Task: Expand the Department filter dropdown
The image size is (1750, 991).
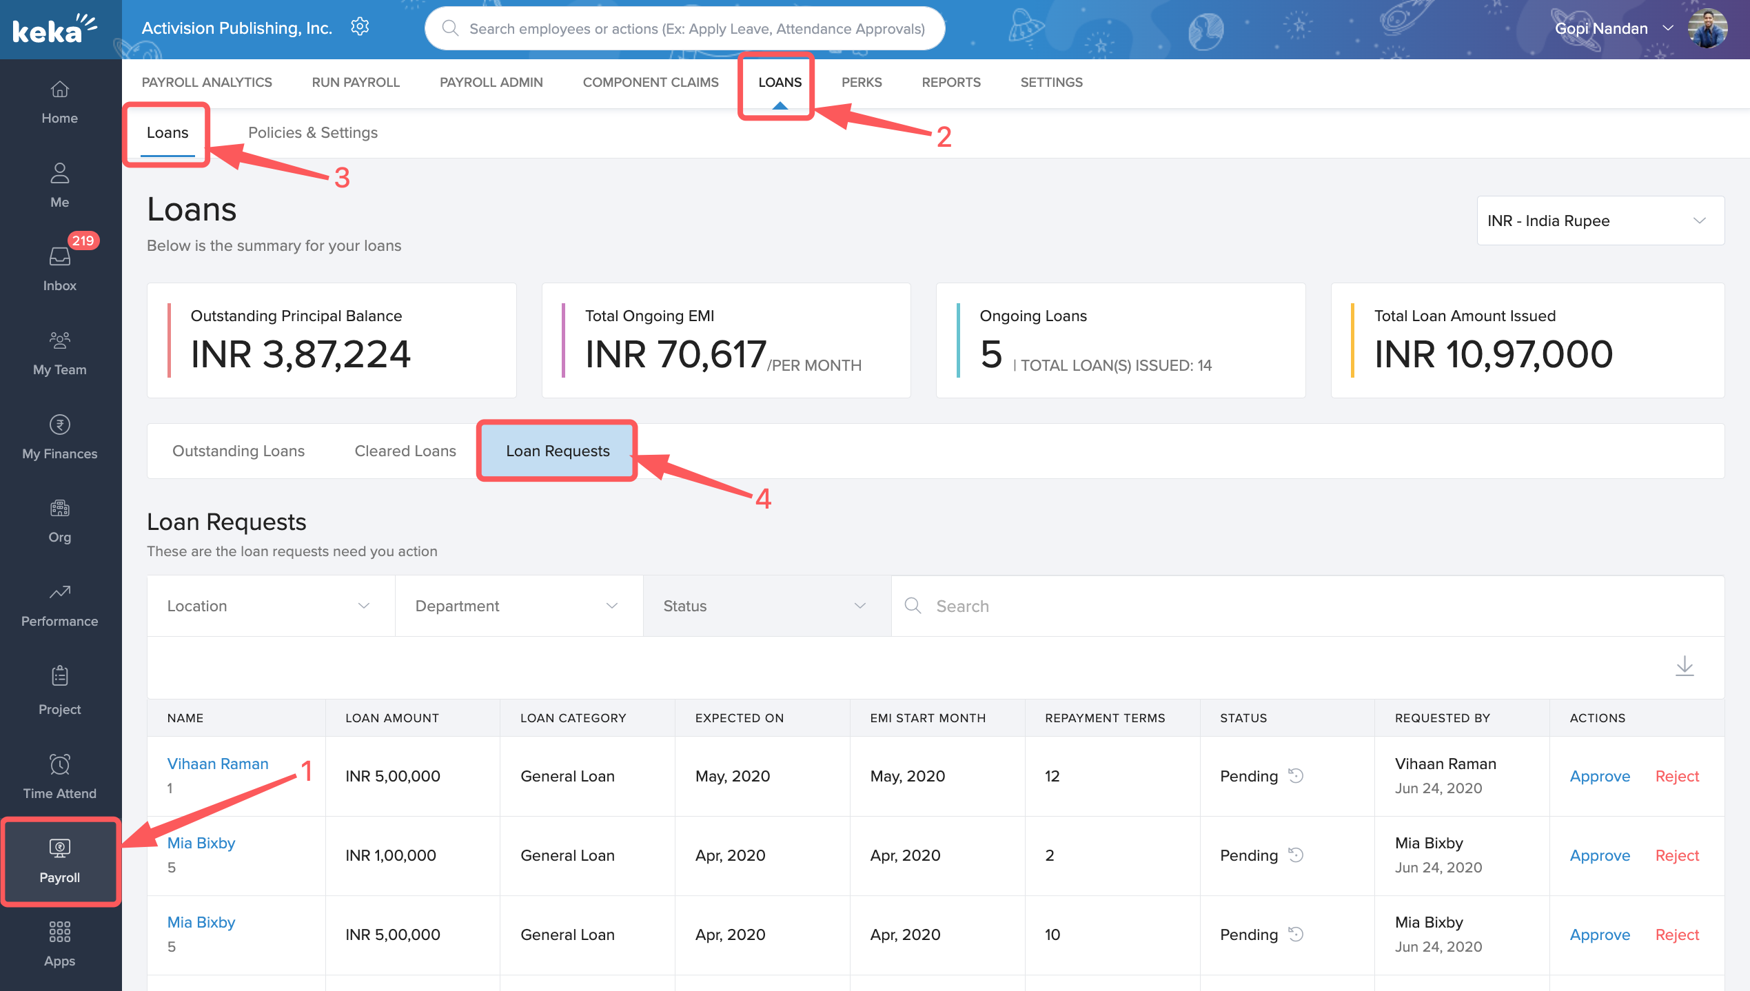Action: click(518, 606)
